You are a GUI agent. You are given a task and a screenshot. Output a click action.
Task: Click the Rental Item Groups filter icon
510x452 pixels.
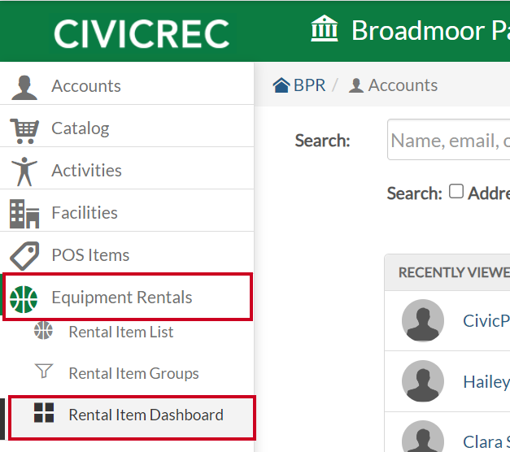tap(44, 371)
